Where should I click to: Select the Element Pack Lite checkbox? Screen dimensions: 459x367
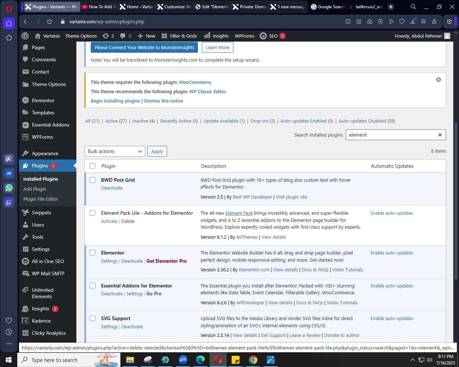(x=93, y=213)
